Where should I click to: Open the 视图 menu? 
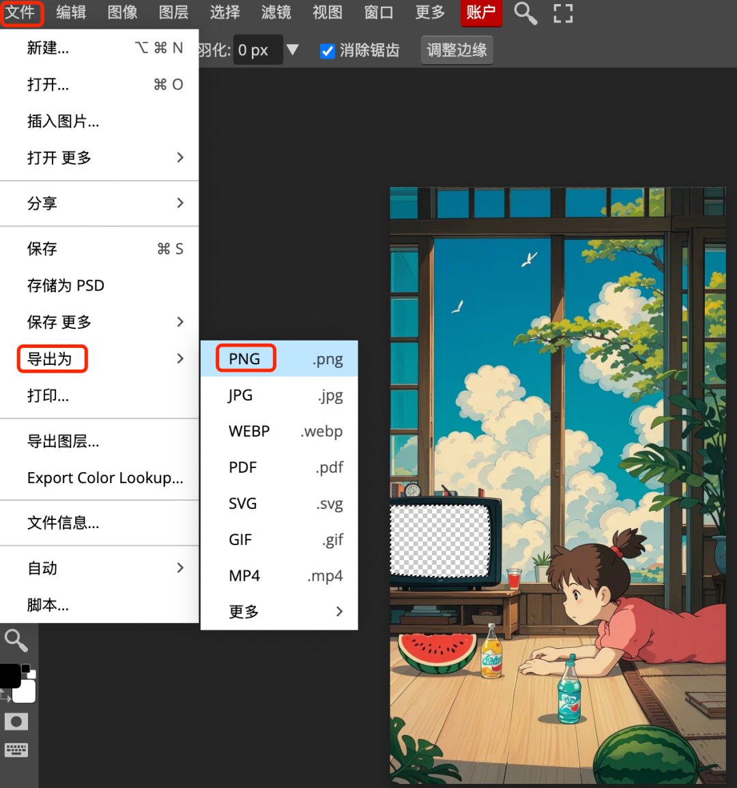(x=328, y=12)
